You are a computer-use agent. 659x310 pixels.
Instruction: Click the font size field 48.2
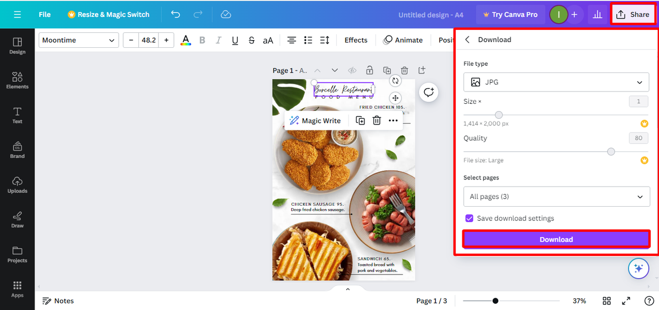pyautogui.click(x=148, y=40)
